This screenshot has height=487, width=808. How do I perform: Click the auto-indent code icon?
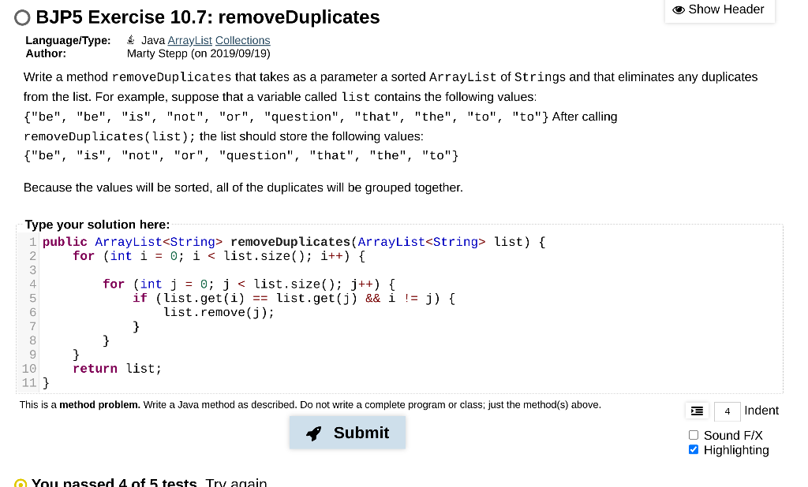click(x=697, y=411)
